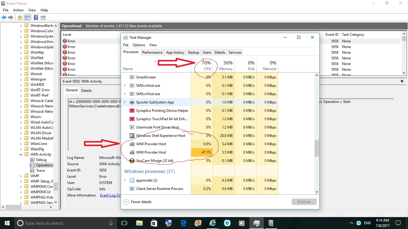Expand the Winlogon tree folder
This screenshot has width=408, height=229.
(21, 79)
